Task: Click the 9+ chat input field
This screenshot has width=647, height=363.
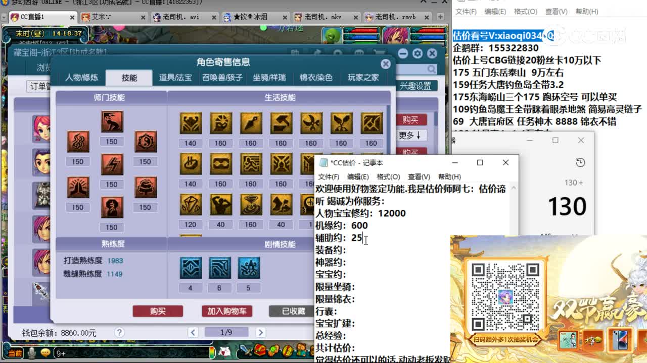Action: [x=134, y=353]
